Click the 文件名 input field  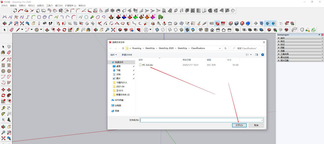coord(200,120)
